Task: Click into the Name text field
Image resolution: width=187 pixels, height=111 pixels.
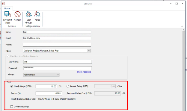Action: click(57, 32)
